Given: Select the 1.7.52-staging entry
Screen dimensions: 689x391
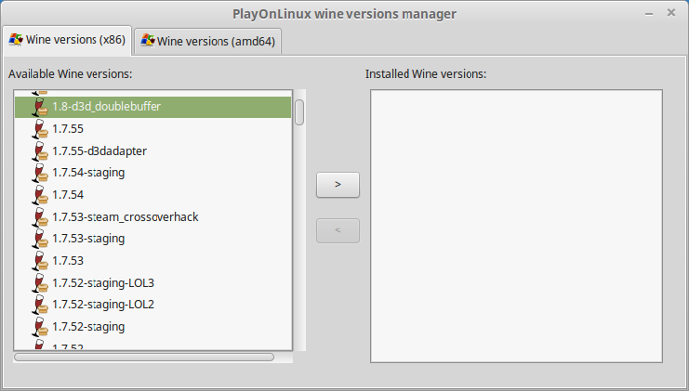Looking at the screenshot, I should pyautogui.click(x=153, y=327).
